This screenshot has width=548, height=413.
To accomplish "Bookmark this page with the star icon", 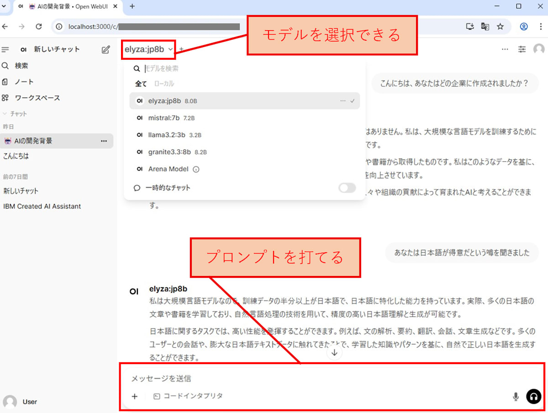I will (x=500, y=26).
